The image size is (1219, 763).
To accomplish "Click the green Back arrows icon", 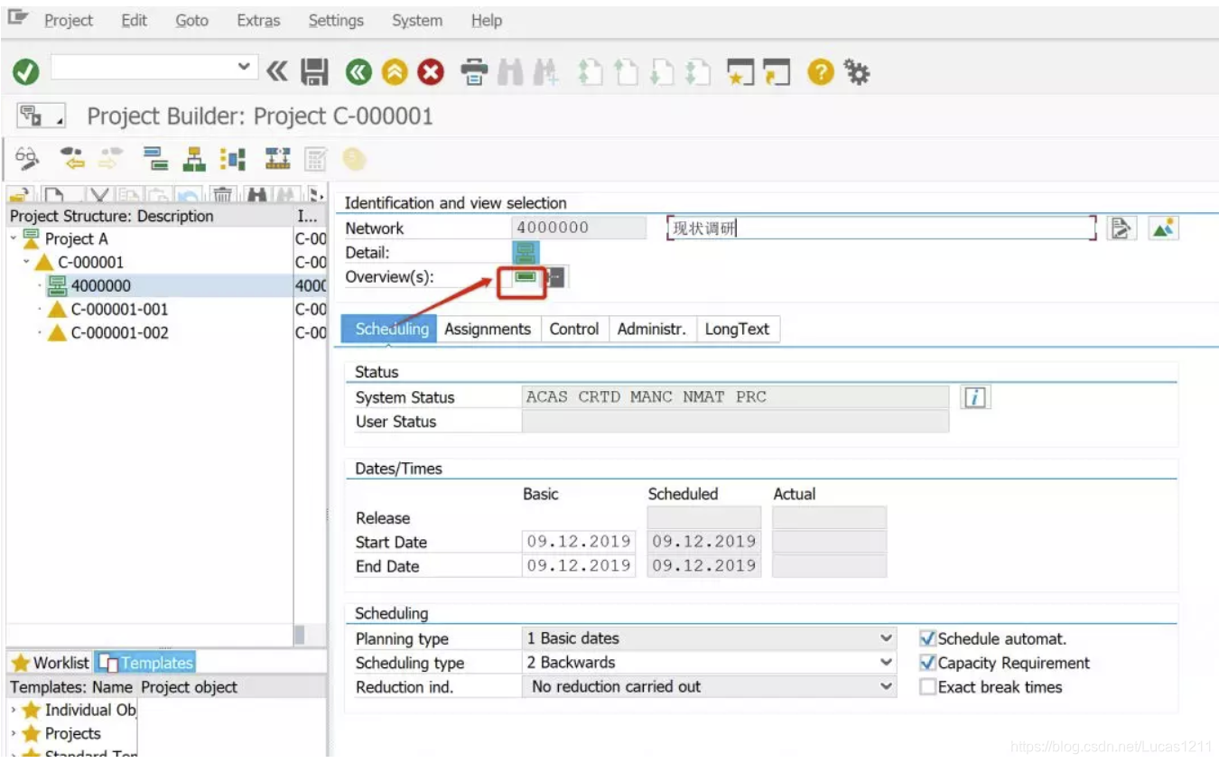I will click(x=358, y=72).
